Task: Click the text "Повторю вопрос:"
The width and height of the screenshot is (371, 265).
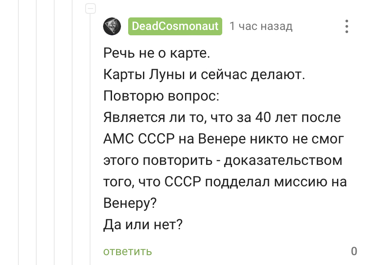Action: 161,97
